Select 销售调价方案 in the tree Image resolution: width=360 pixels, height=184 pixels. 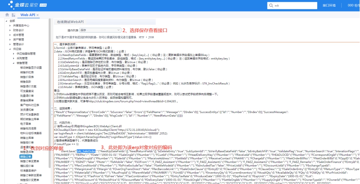tap(28, 86)
